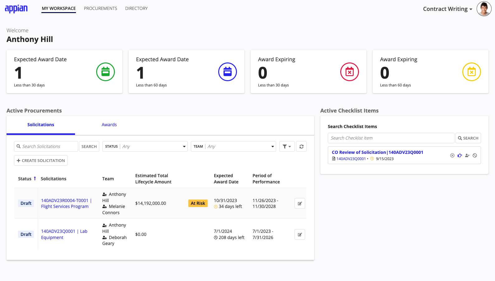Open CO Review of Solicitation checklist link
This screenshot has width=495, height=281.
tap(378, 152)
